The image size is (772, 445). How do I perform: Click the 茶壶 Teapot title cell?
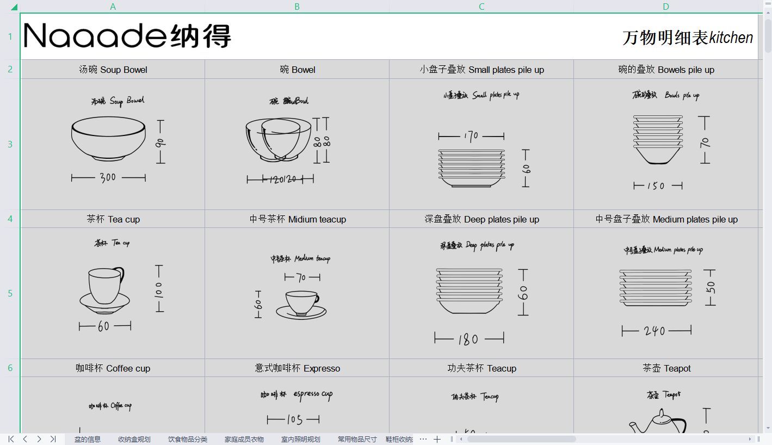(x=666, y=368)
